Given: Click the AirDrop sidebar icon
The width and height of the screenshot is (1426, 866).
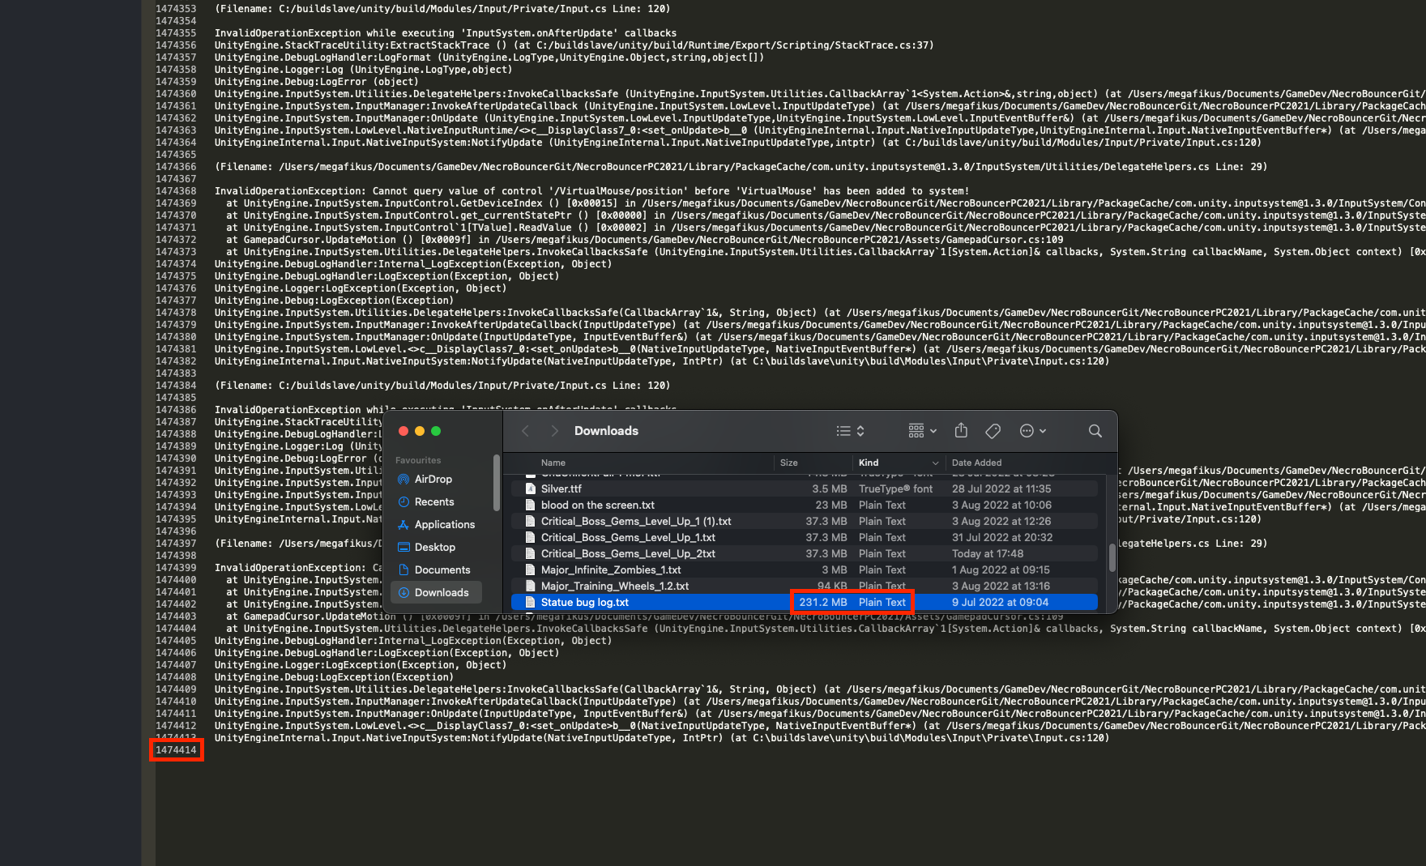Looking at the screenshot, I should pyautogui.click(x=403, y=480).
